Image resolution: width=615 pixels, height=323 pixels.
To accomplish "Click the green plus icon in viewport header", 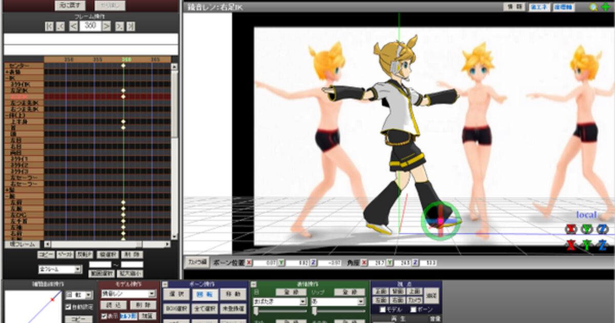I will point(606,7).
